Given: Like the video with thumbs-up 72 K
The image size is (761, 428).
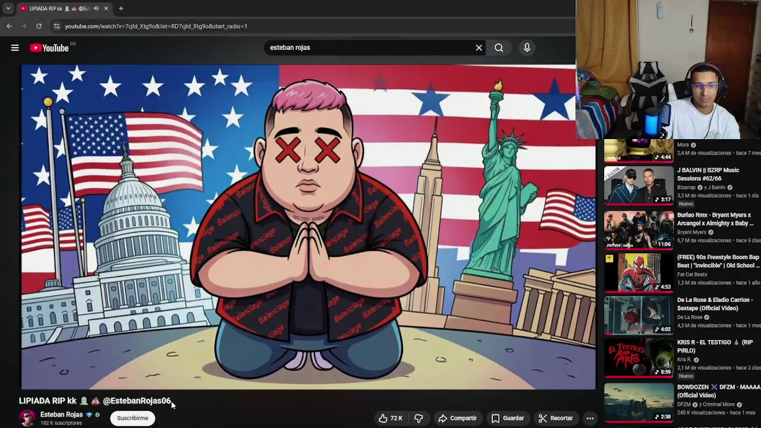Looking at the screenshot, I should 391,418.
